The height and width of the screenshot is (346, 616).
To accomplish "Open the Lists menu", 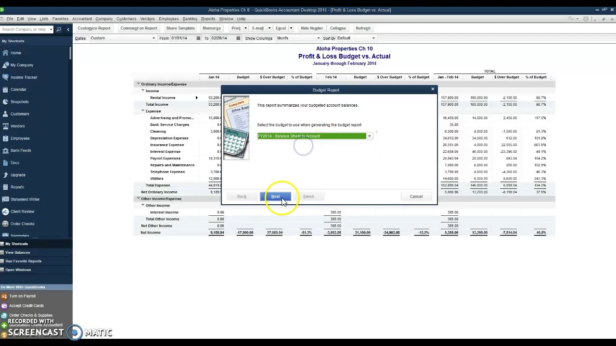I will click(x=44, y=19).
